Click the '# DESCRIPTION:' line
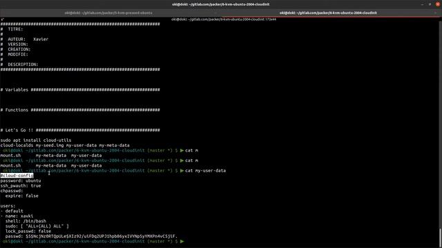 [19, 64]
